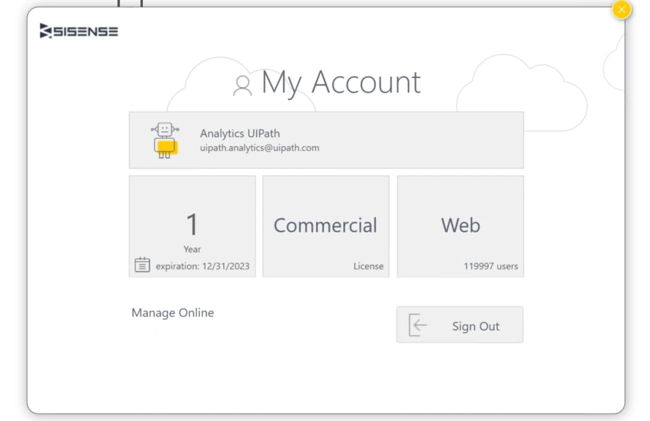Click the Analytics UIPath account name

(x=240, y=134)
